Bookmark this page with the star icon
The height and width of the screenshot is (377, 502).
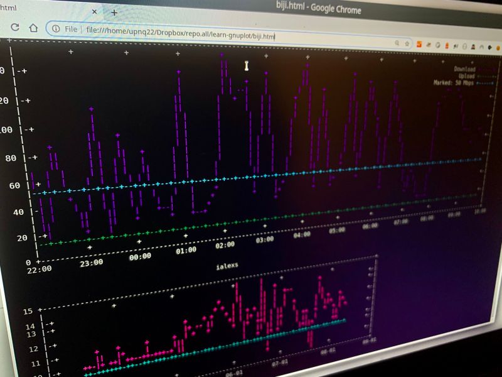(x=407, y=43)
